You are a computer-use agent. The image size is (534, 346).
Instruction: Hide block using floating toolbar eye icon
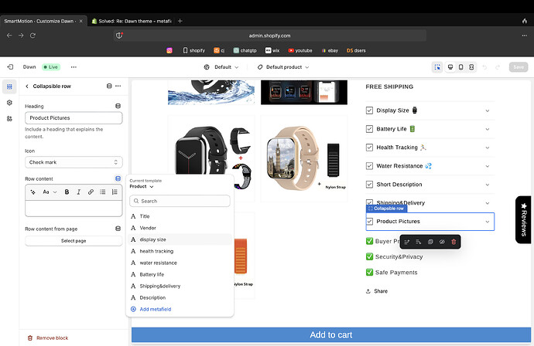tap(442, 242)
